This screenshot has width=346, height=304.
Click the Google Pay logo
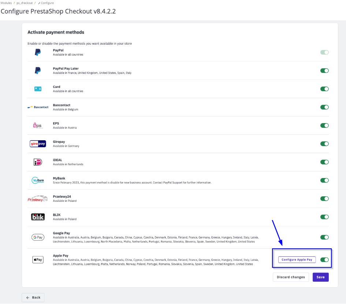pyautogui.click(x=38, y=237)
